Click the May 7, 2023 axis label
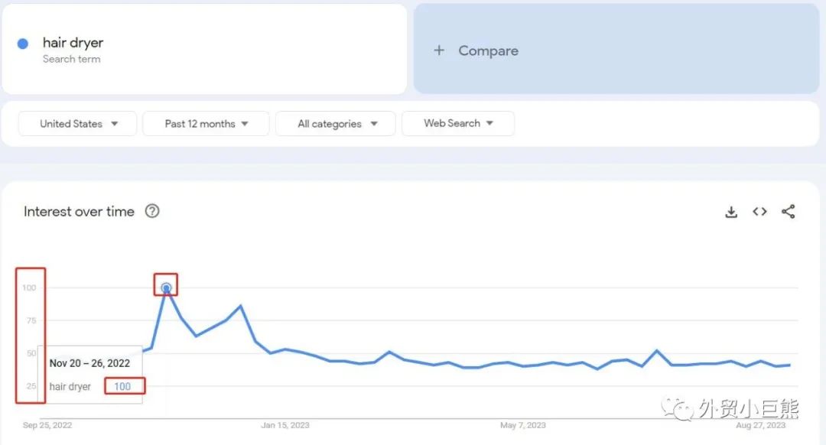Viewport: 826px width, 445px height. click(x=523, y=425)
